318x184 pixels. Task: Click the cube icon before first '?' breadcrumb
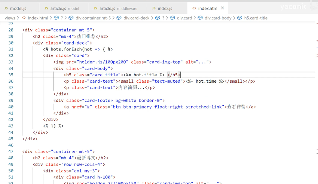[56, 18]
